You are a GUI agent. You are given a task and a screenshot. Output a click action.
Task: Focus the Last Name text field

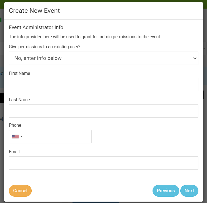103,111
